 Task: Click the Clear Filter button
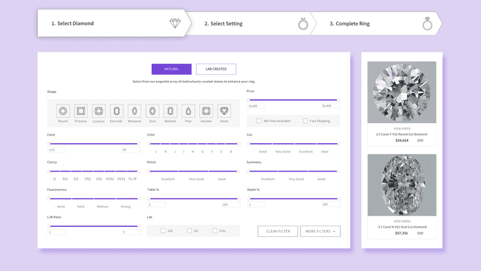(278, 231)
